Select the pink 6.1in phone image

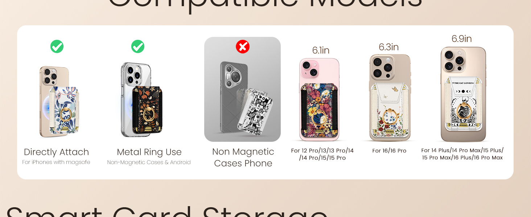click(320, 99)
